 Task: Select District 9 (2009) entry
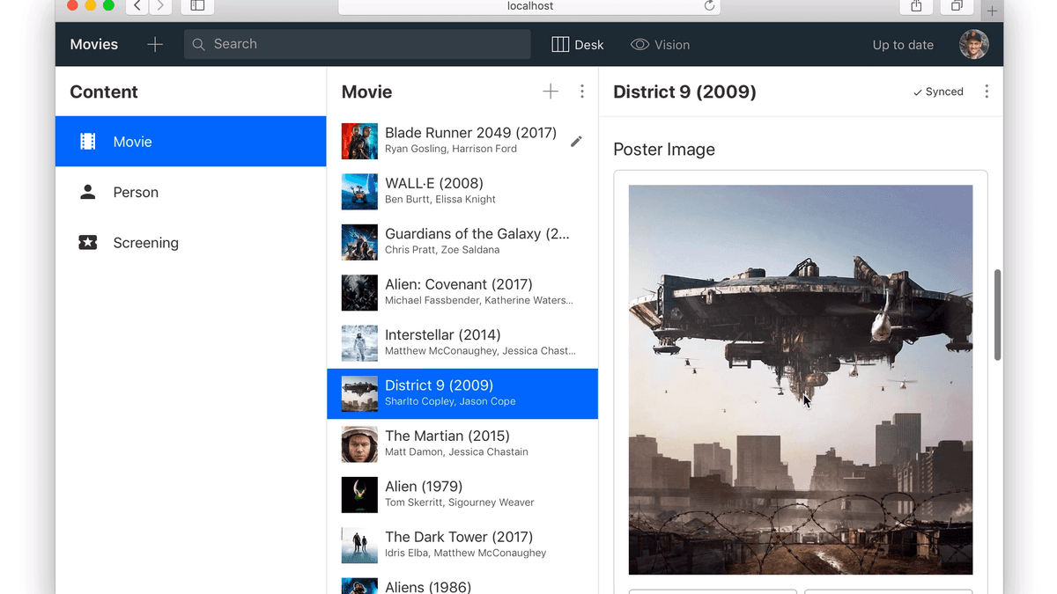click(x=462, y=393)
